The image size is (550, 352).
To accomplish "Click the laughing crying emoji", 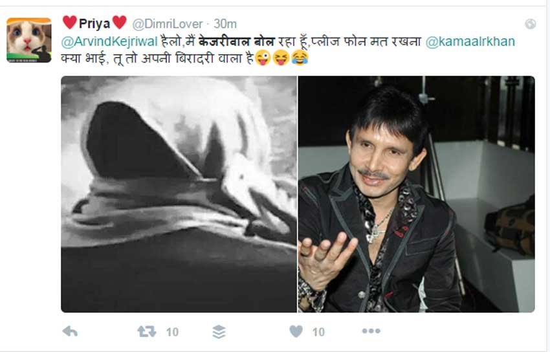I will pyautogui.click(x=300, y=58).
